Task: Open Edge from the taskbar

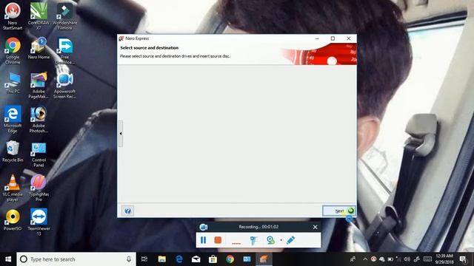Action: coord(179,259)
